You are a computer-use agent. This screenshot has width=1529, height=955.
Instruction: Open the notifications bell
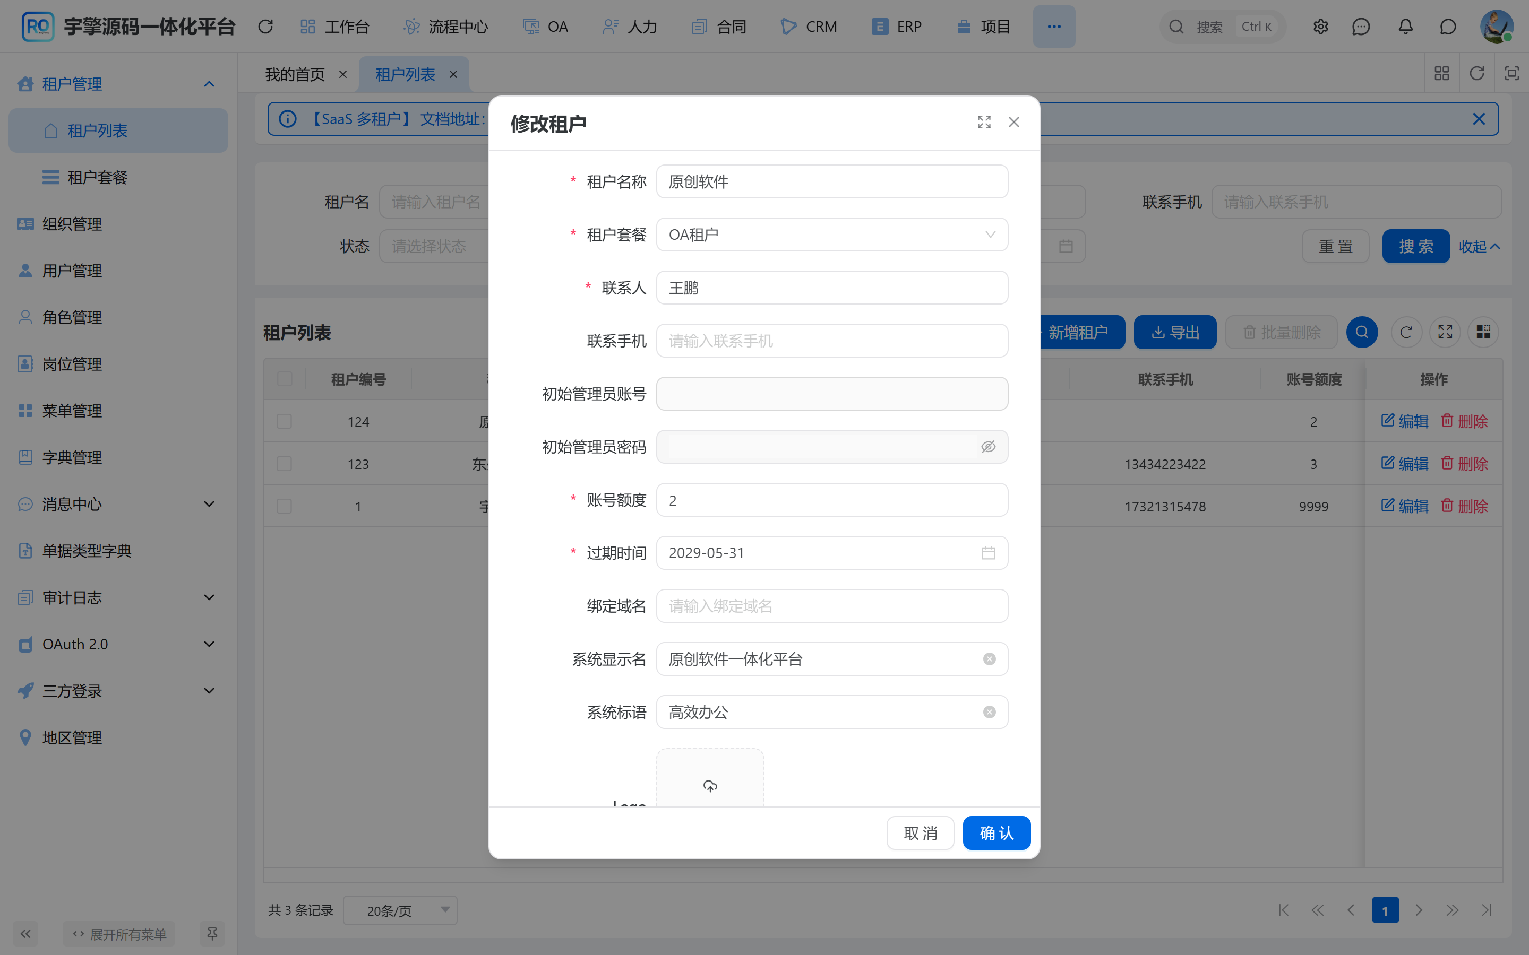1405,27
